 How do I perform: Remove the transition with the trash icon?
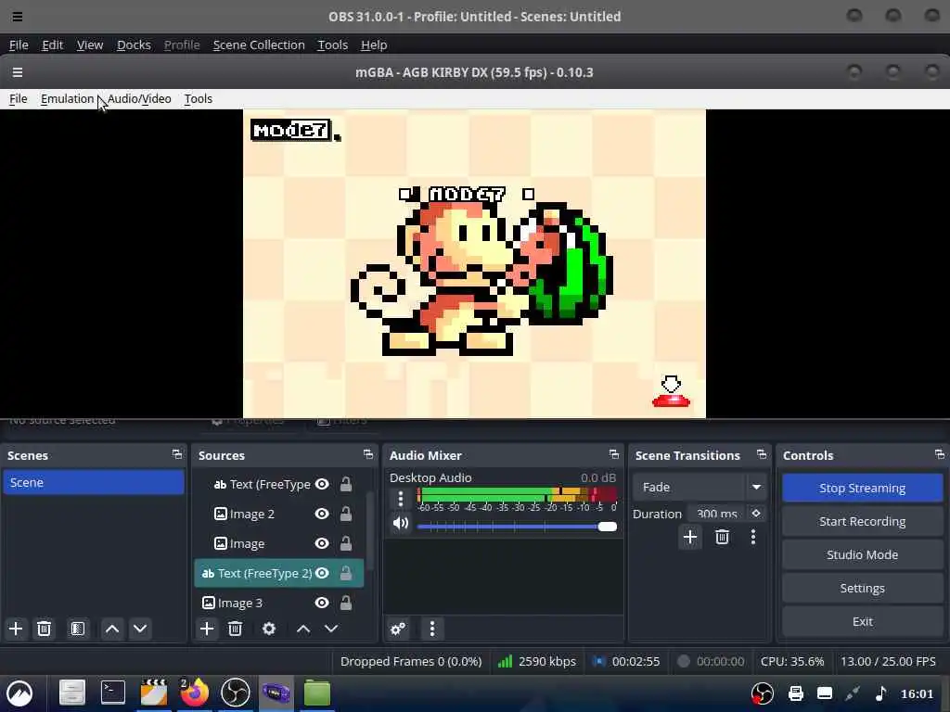point(722,537)
